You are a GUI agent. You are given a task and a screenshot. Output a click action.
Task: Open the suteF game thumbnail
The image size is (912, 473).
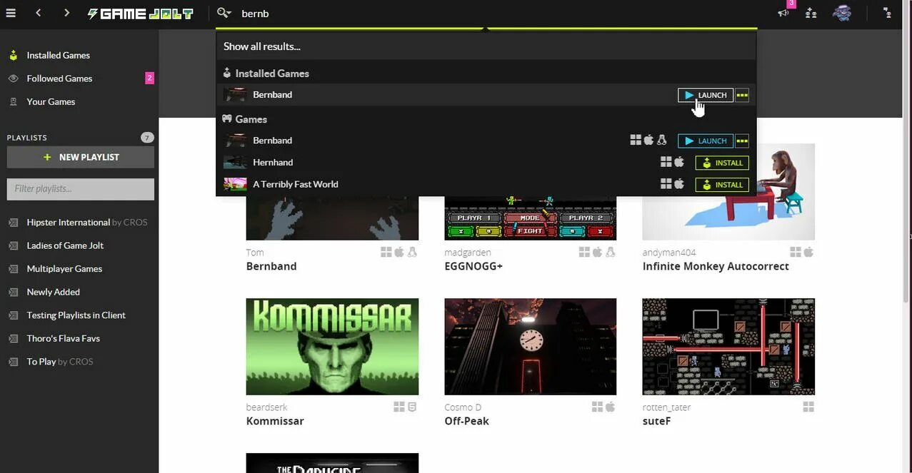point(728,347)
